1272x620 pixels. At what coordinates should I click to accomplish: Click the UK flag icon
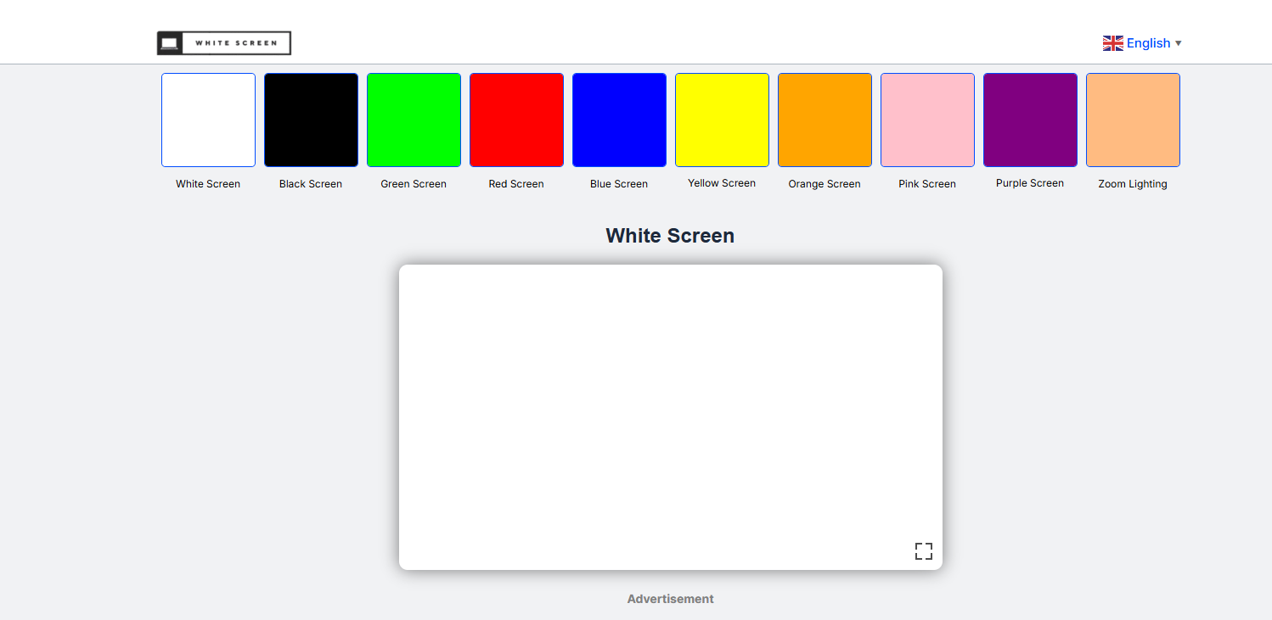1113,43
